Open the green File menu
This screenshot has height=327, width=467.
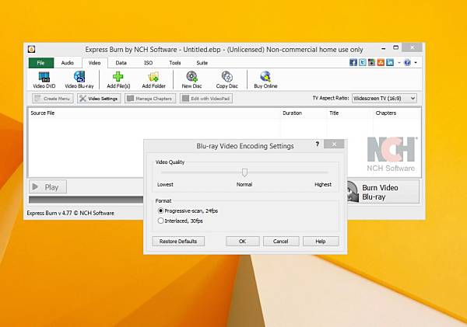coord(41,63)
